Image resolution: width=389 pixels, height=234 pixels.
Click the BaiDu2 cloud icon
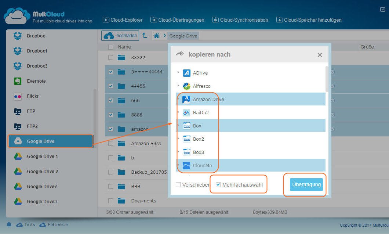186,112
